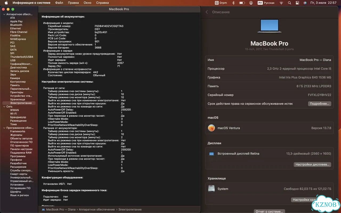This screenshot has height=213, width=341.
Task: Collapse the Сеть section in sidebar
Action: pos(4,106)
